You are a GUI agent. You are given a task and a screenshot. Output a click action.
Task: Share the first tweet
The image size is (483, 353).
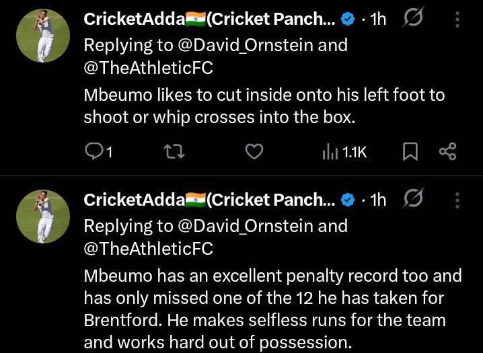(x=447, y=152)
